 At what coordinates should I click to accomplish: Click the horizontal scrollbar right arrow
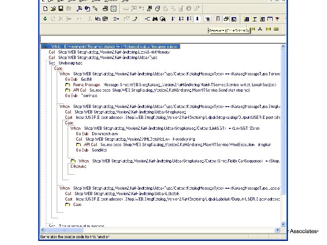(x=277, y=230)
